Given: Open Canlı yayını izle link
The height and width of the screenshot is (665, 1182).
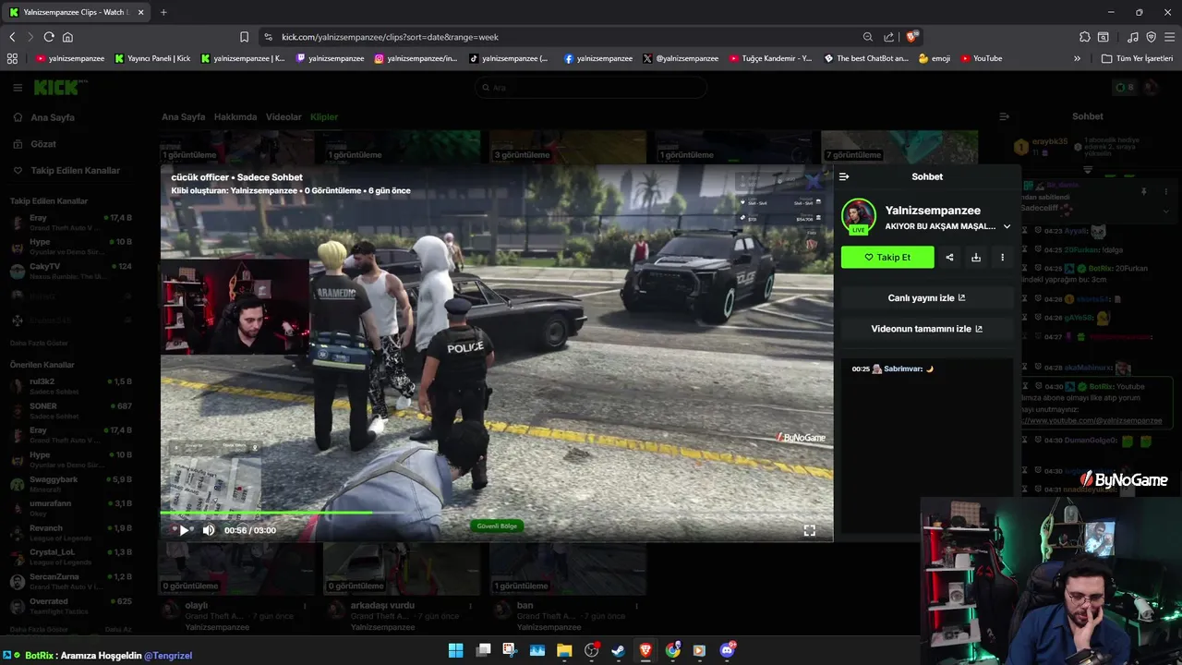Looking at the screenshot, I should tap(926, 298).
